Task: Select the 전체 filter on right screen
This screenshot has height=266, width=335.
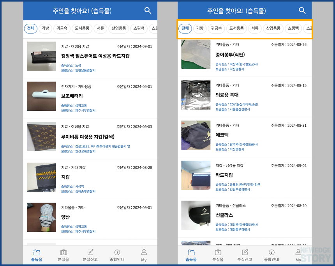Action: point(185,28)
